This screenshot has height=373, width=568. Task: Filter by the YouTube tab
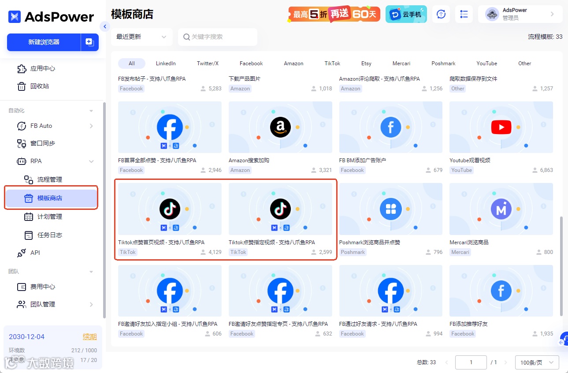pyautogui.click(x=486, y=63)
